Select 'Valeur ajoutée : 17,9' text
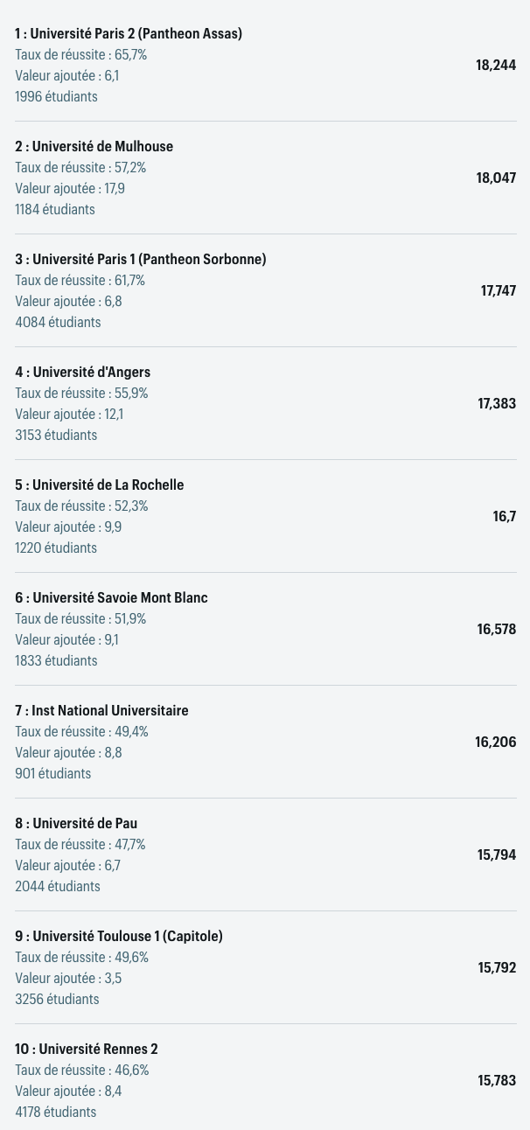 point(70,189)
